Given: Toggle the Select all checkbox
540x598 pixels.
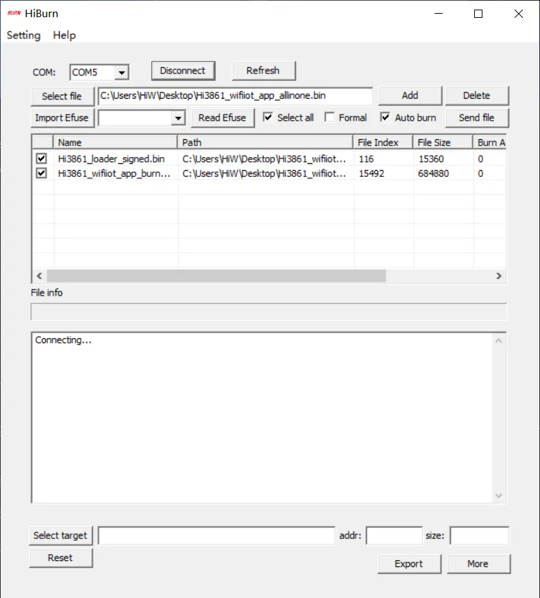Looking at the screenshot, I should [x=269, y=117].
